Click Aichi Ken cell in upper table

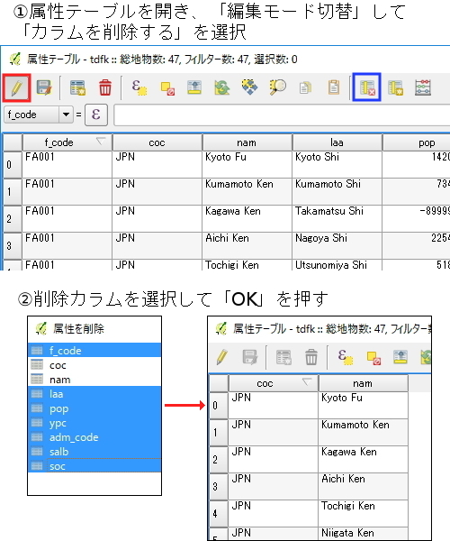(x=247, y=245)
